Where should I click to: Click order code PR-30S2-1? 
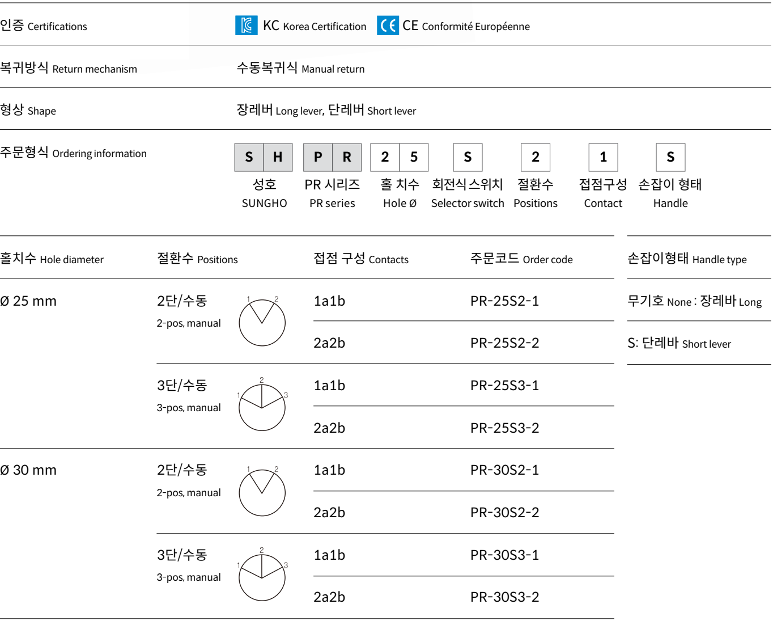pos(504,470)
